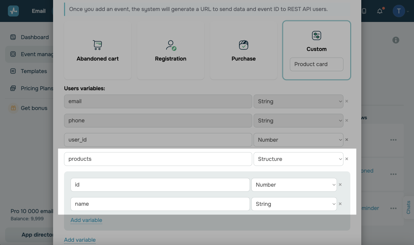Open Templates in the sidebar
The width and height of the screenshot is (414, 245).
[34, 71]
